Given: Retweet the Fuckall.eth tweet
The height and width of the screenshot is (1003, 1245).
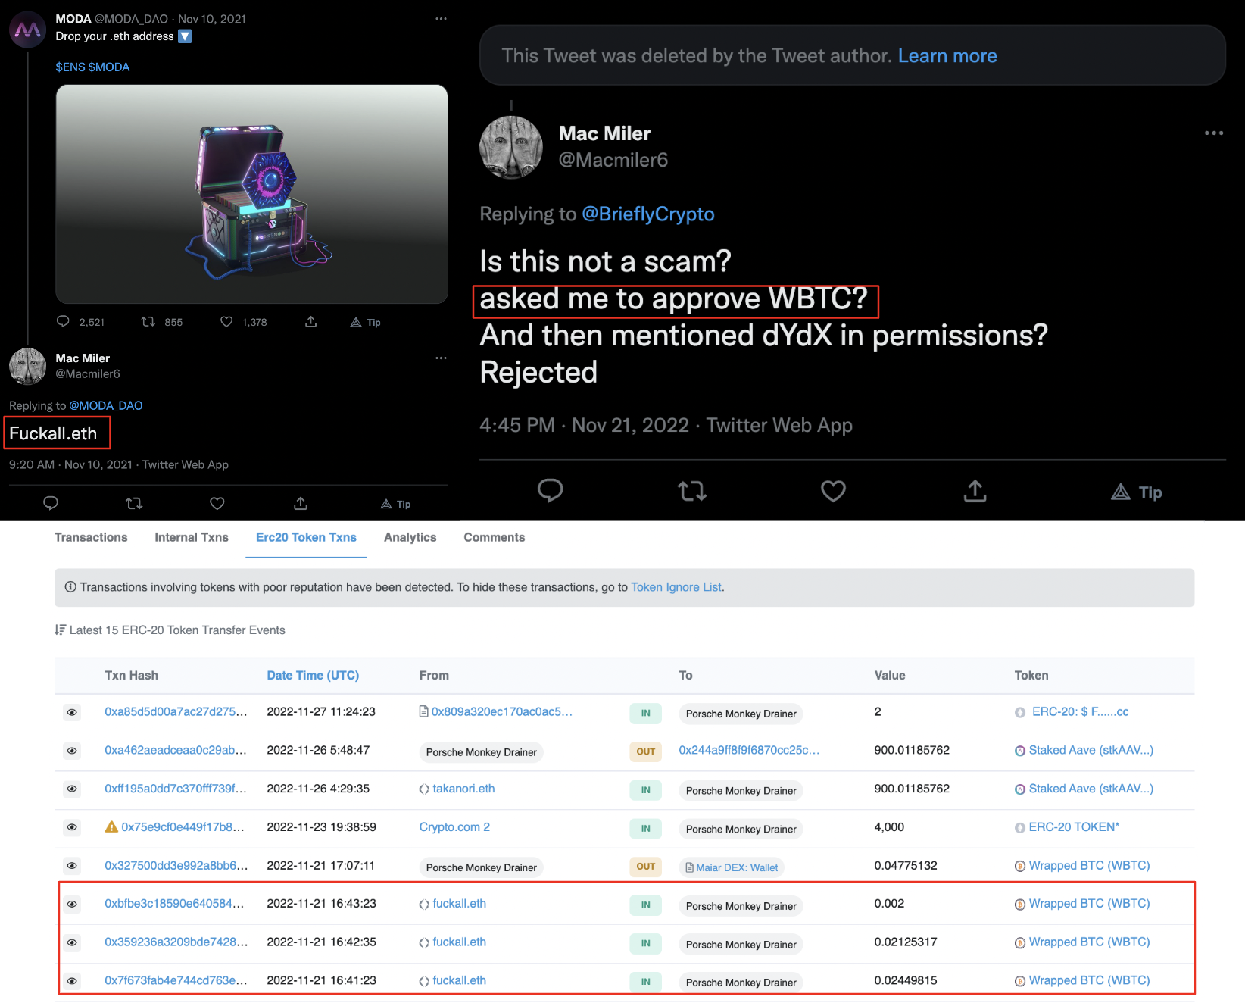Looking at the screenshot, I should [x=134, y=503].
